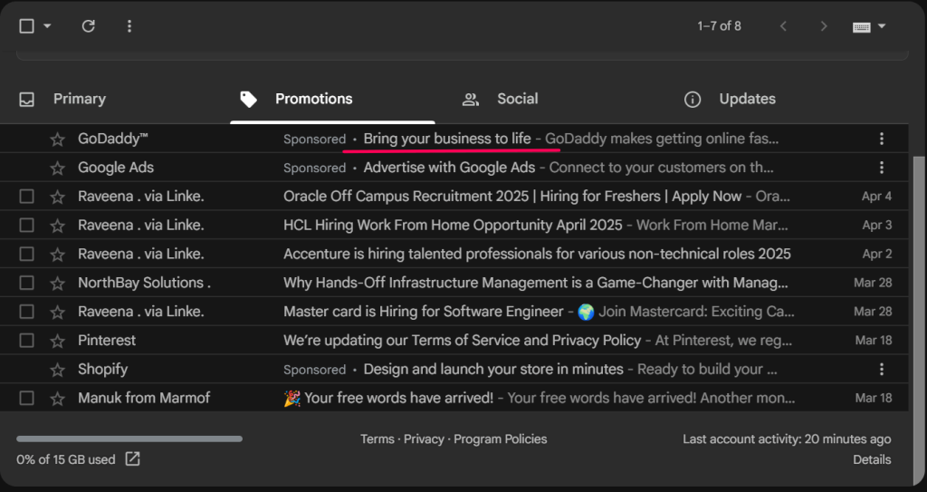Select the Pinterest email checkbox
Screen dimensions: 927x492
(26, 341)
